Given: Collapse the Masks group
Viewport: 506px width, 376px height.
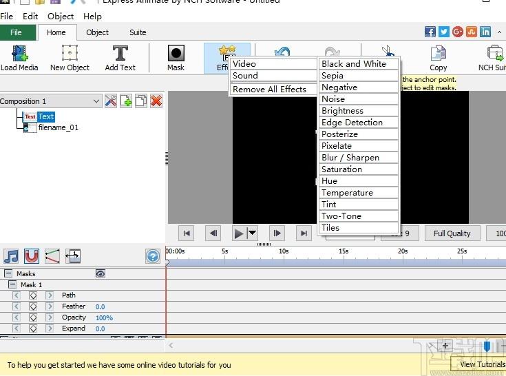Looking at the screenshot, I should point(8,273).
